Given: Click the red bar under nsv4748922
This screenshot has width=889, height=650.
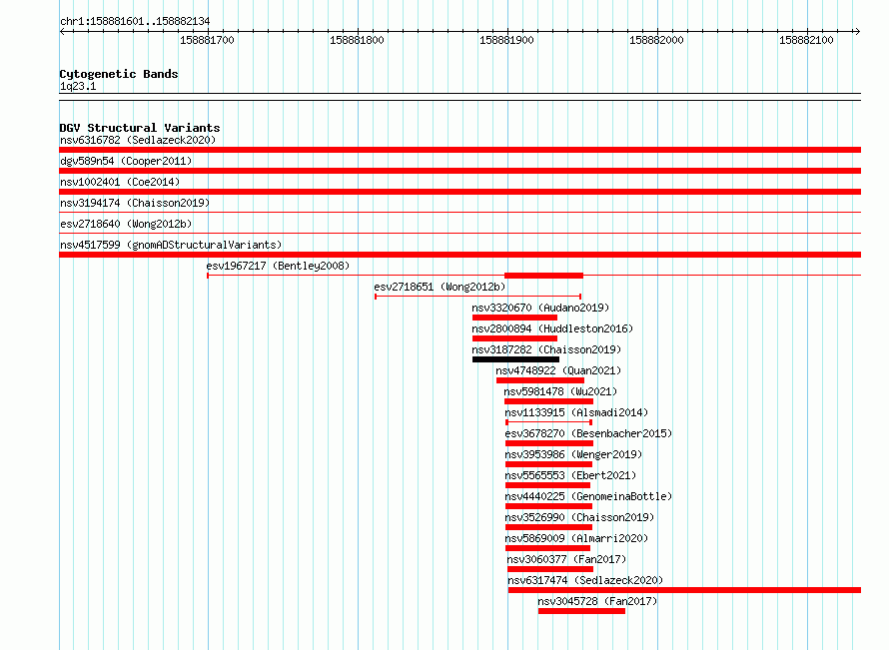Looking at the screenshot, I should coord(540,380).
